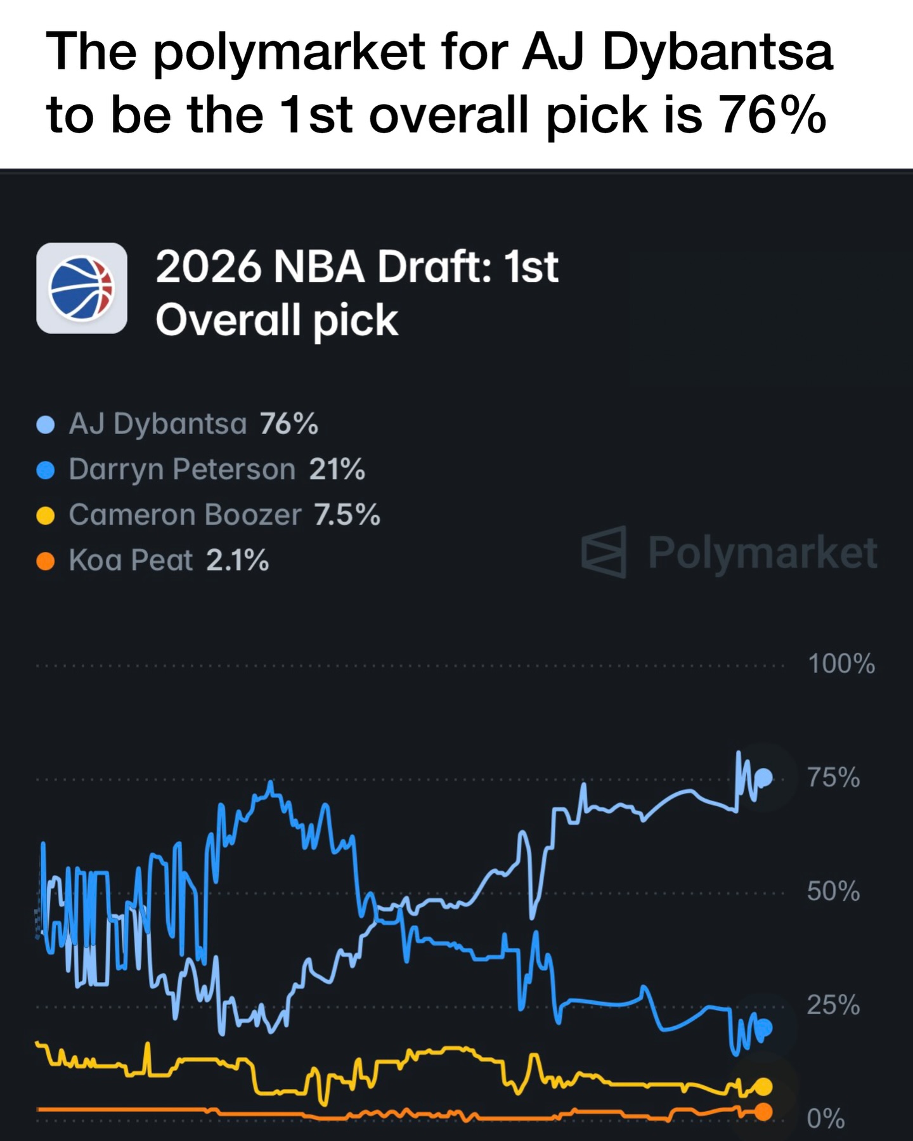Viewport: 913px width, 1141px height.
Task: Select the AJ Dybantsa legend name
Action: pyautogui.click(x=158, y=423)
